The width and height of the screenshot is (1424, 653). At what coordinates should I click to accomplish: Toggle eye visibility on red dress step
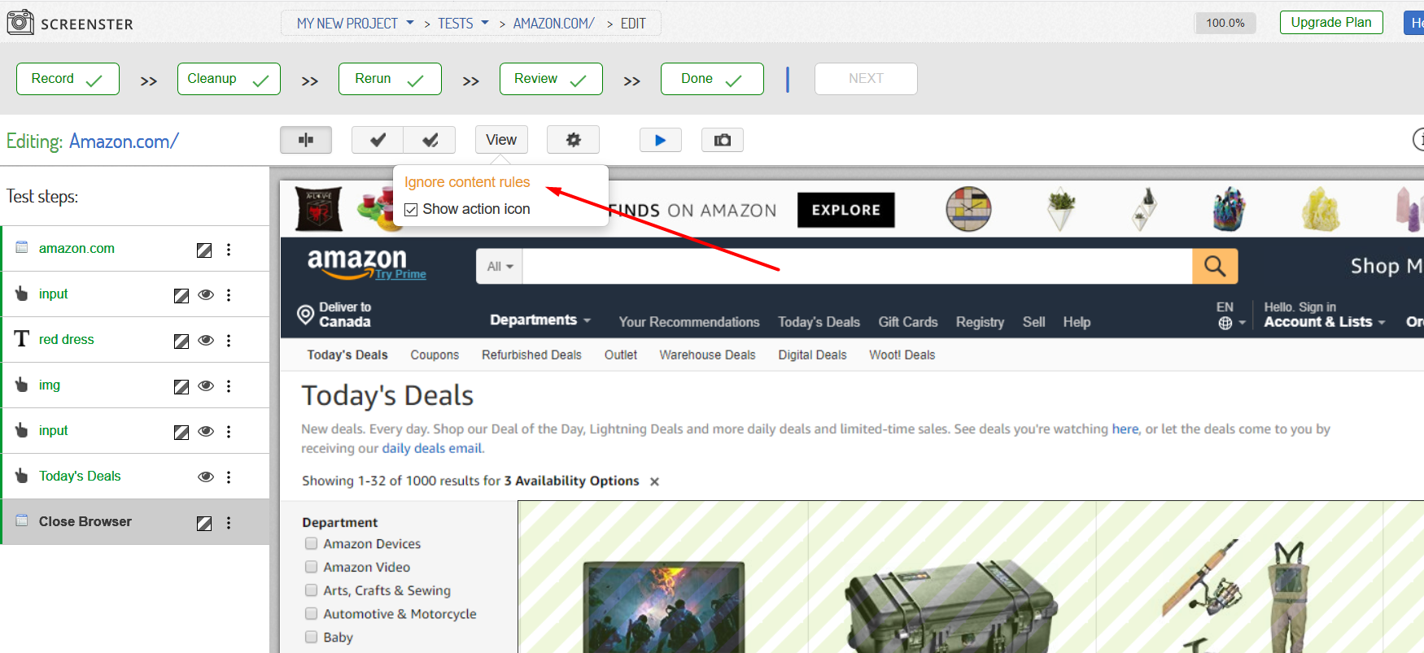206,341
